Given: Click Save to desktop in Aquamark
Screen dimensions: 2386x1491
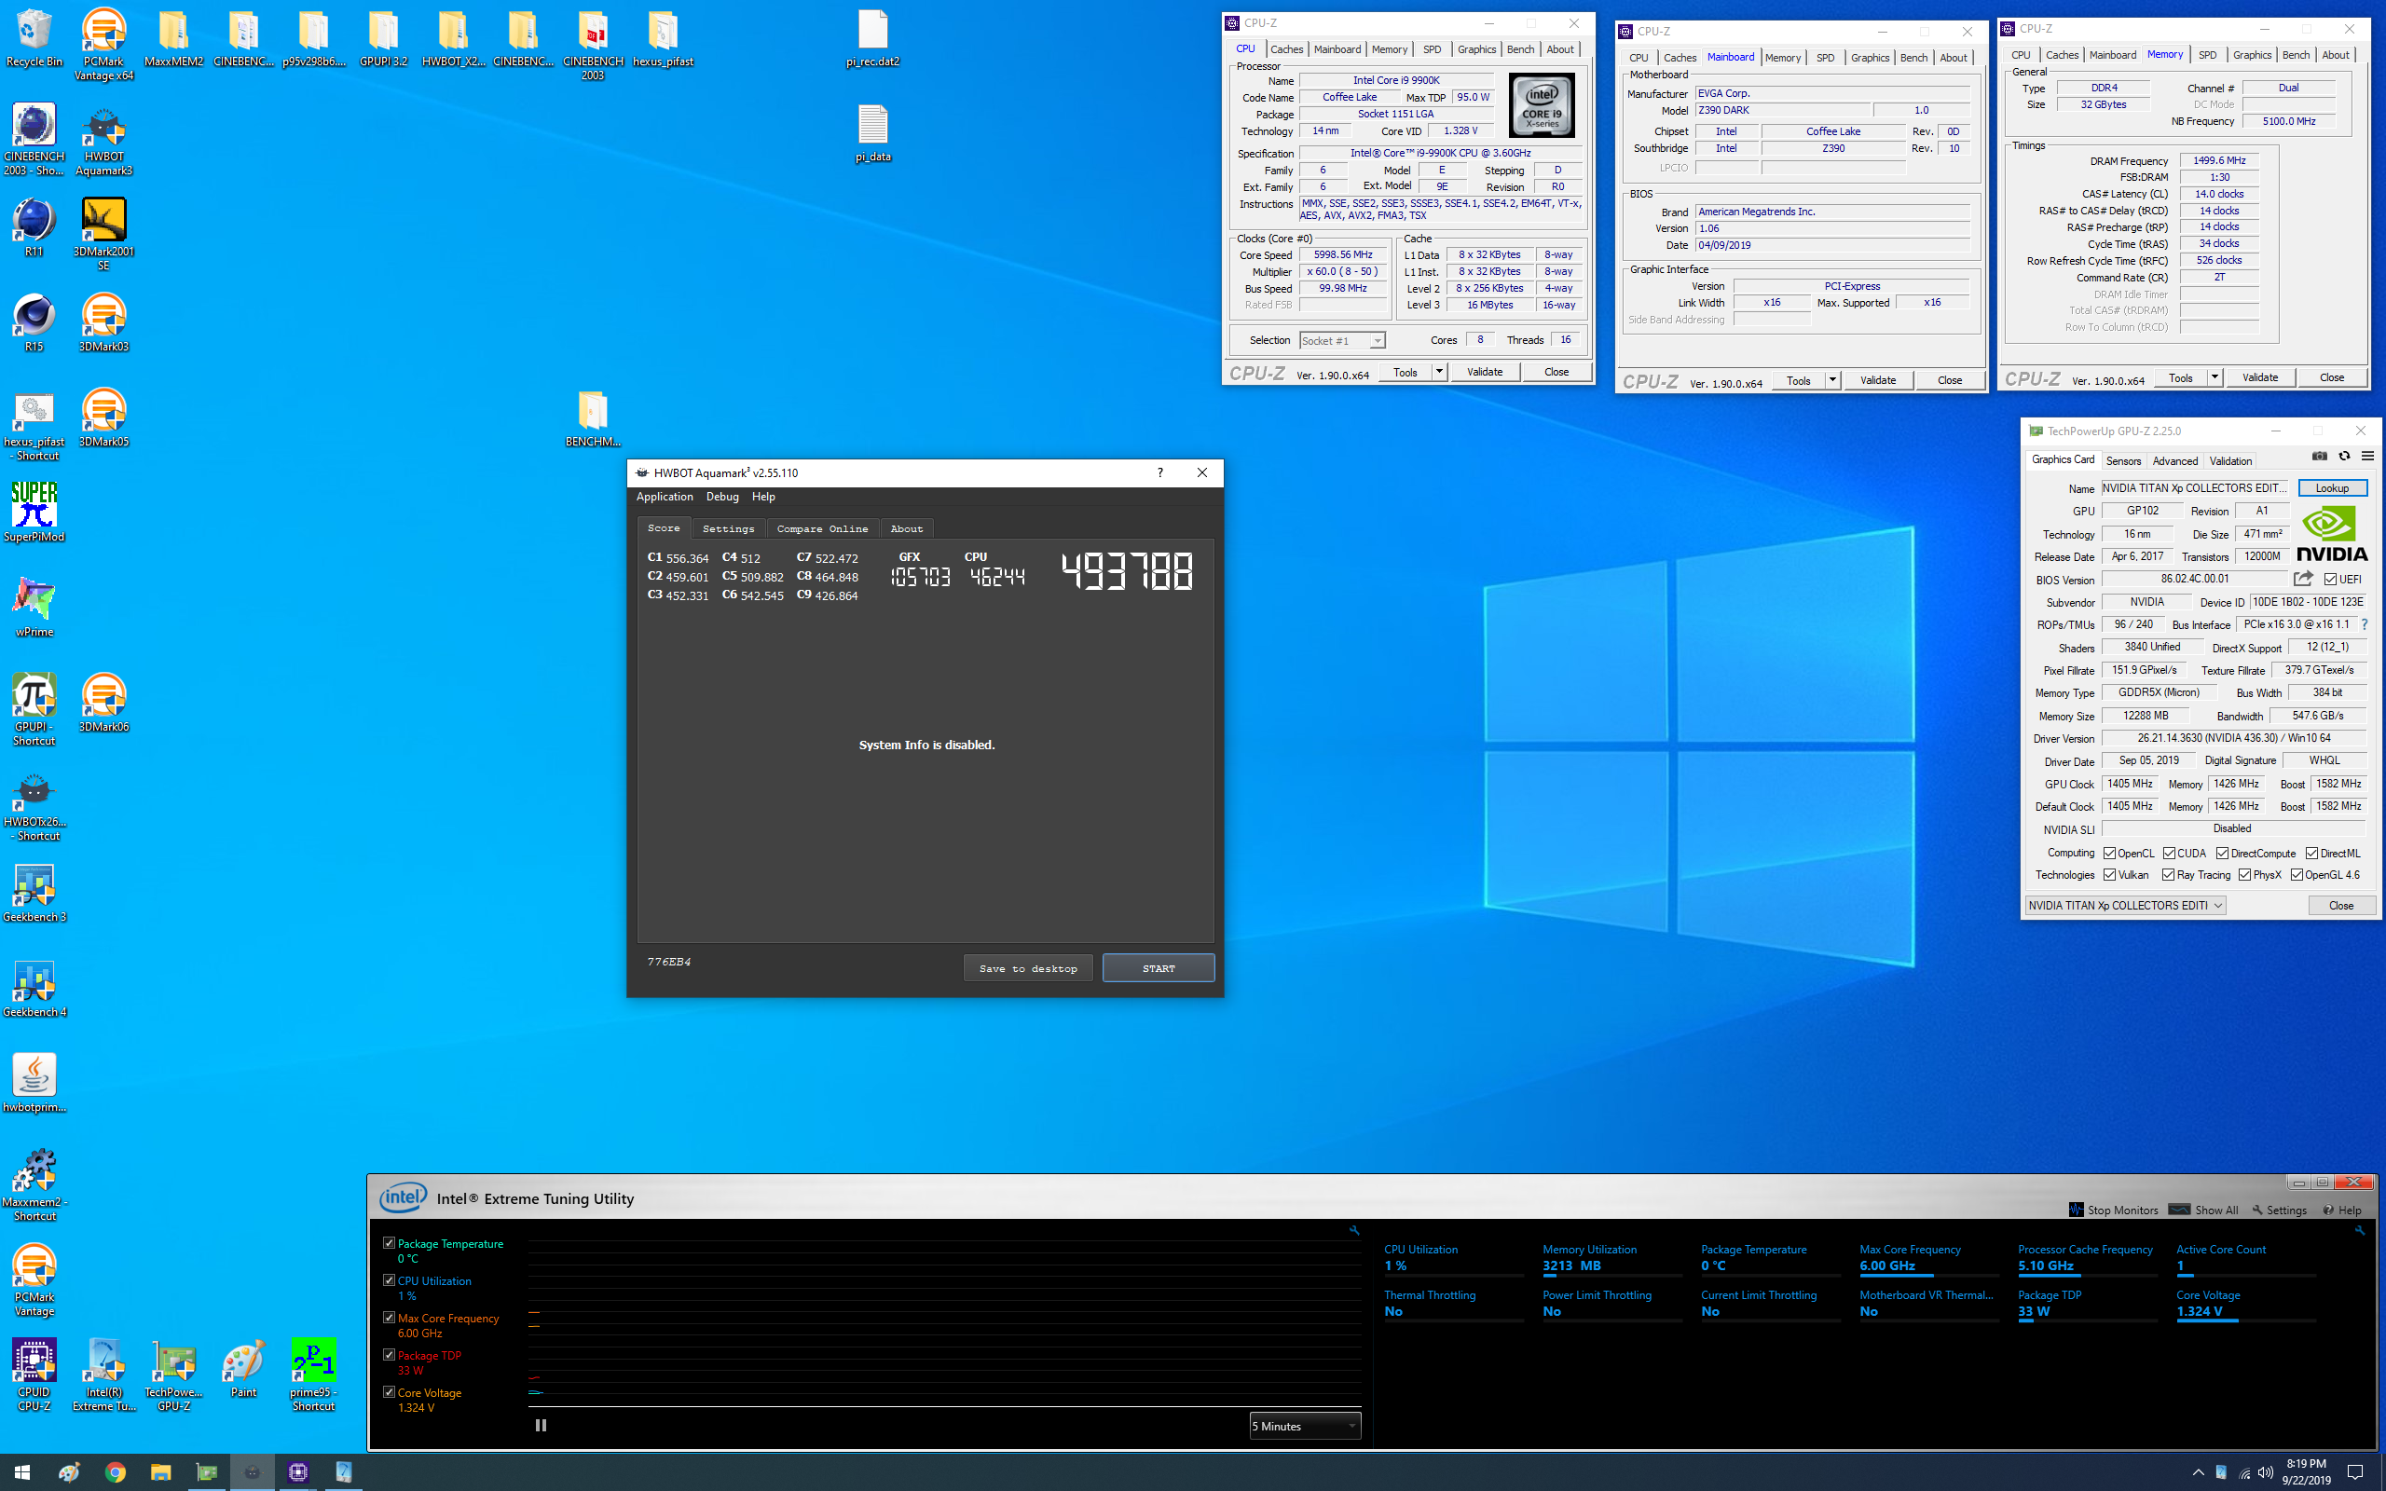Looking at the screenshot, I should pyautogui.click(x=1027, y=968).
